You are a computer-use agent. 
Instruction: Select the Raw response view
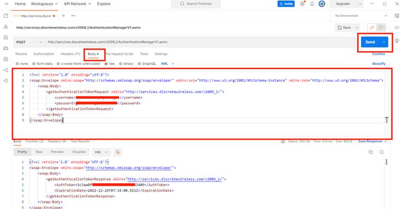click(x=39, y=152)
